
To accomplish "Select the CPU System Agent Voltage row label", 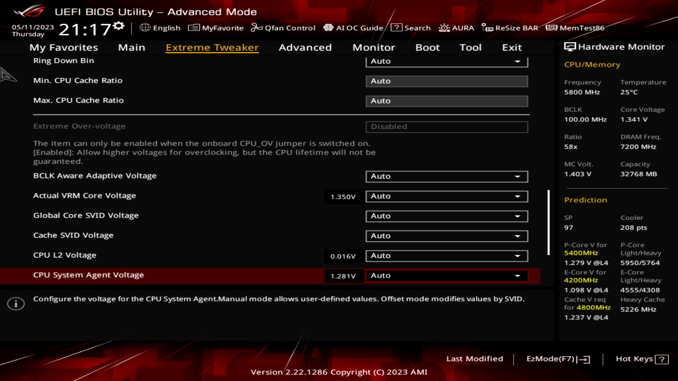I will click(89, 275).
